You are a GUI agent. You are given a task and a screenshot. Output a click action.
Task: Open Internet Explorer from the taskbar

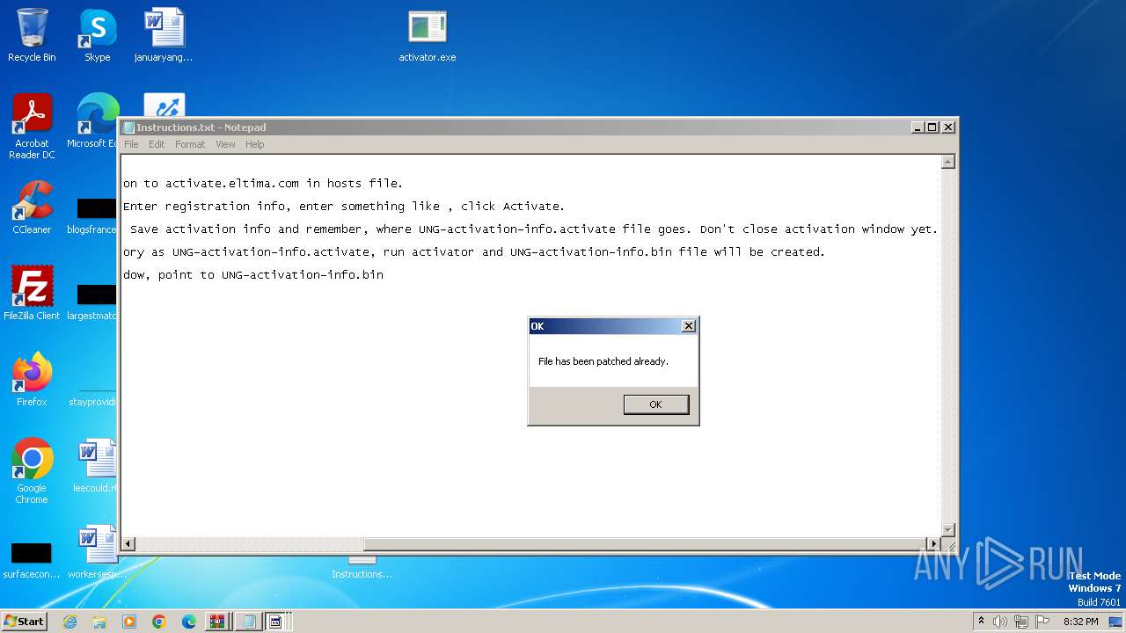[x=70, y=622]
